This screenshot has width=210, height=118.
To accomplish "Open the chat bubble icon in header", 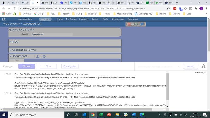I will tap(142, 24).
